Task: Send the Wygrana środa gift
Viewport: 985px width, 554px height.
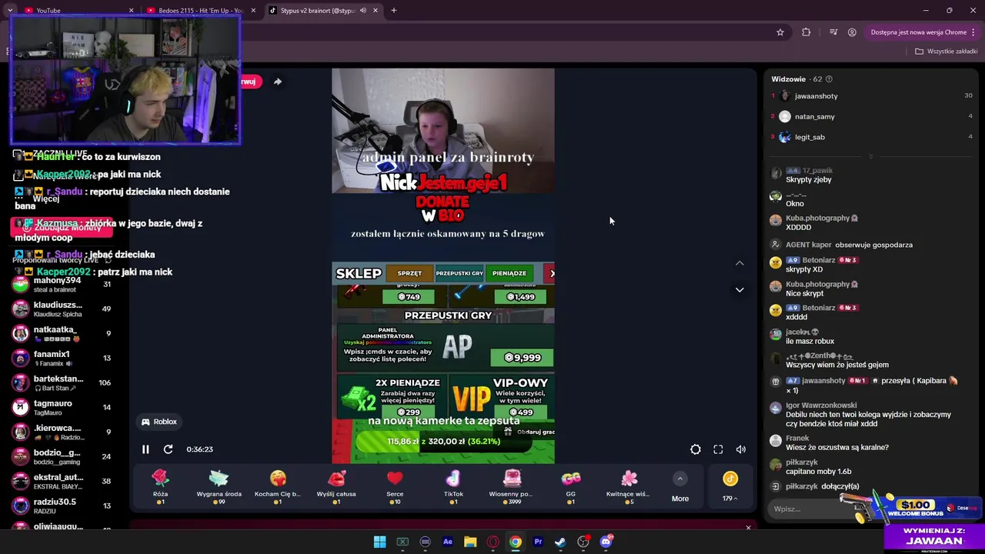Action: 219,488
